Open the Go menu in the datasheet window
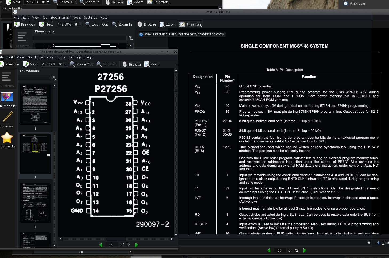The image size is (389, 258). pos(30,57)
